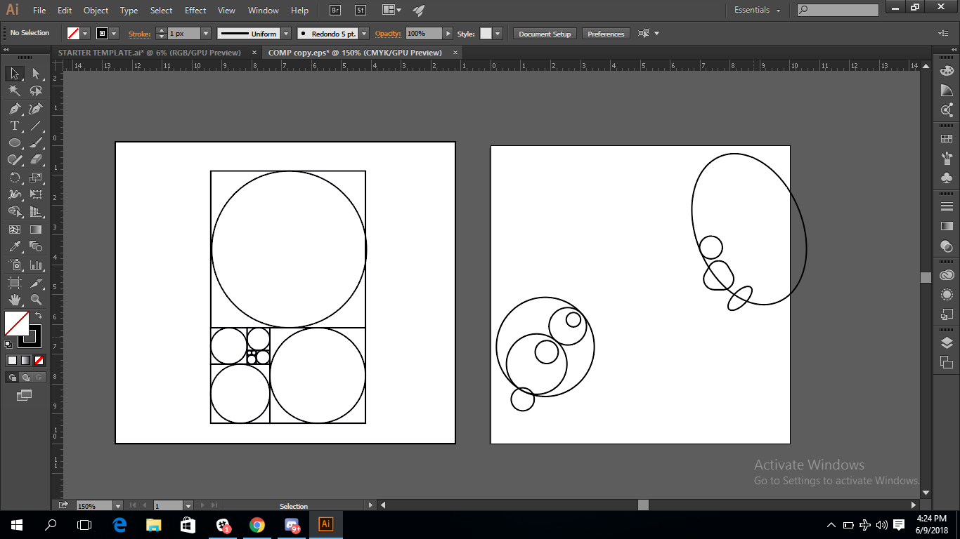
Task: Switch to Draw Behind mode
Action: 25,377
